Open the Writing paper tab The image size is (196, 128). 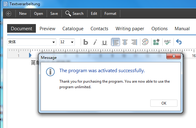coord(130,29)
